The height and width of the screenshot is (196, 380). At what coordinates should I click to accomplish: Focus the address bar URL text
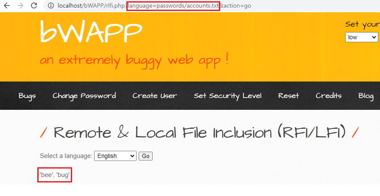154,5
